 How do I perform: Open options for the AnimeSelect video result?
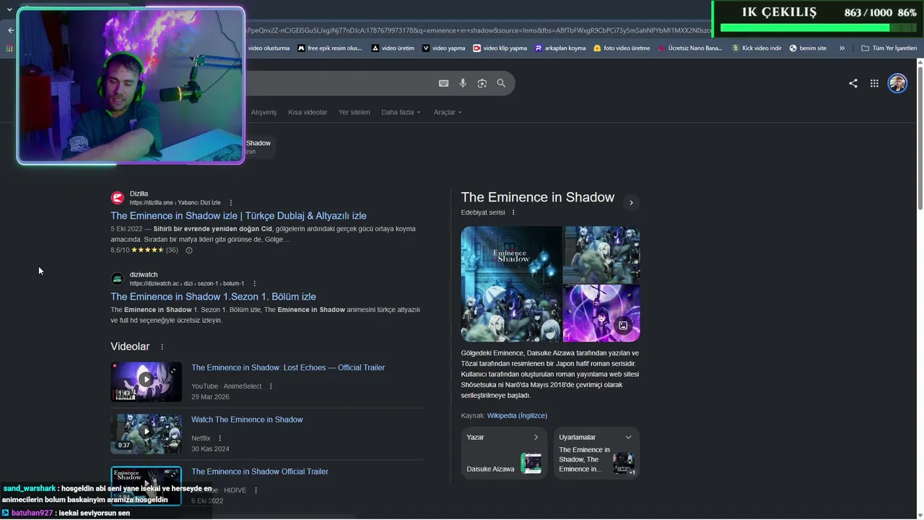271,386
